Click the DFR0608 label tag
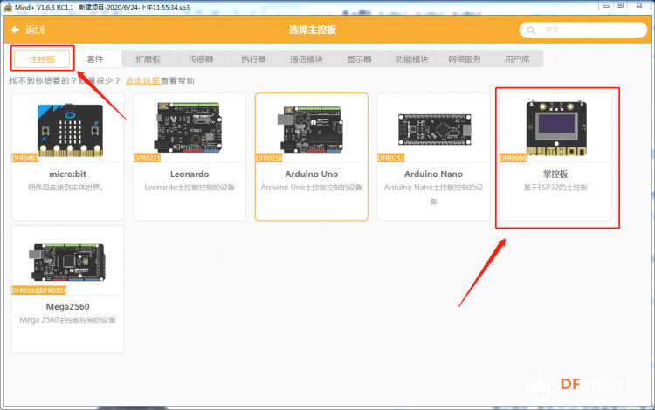Viewport: 655px width, 410px height. pos(513,158)
